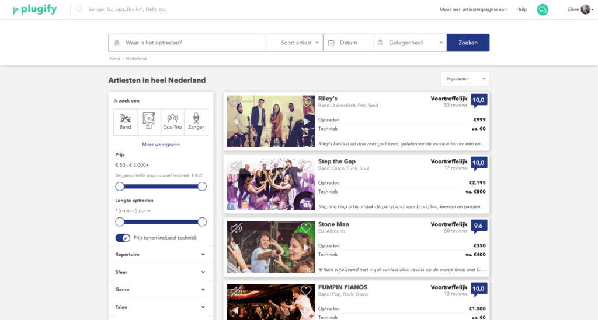Favorite Riley's with the heart icon
Image resolution: width=598 pixels, height=320 pixels.
point(307,102)
